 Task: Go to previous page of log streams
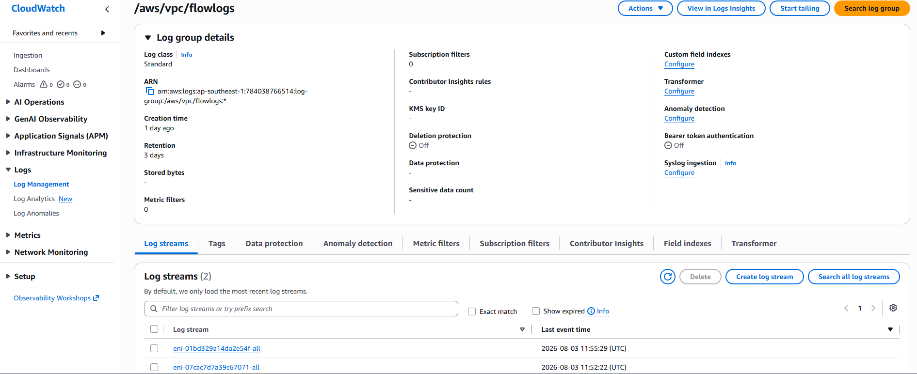point(846,308)
